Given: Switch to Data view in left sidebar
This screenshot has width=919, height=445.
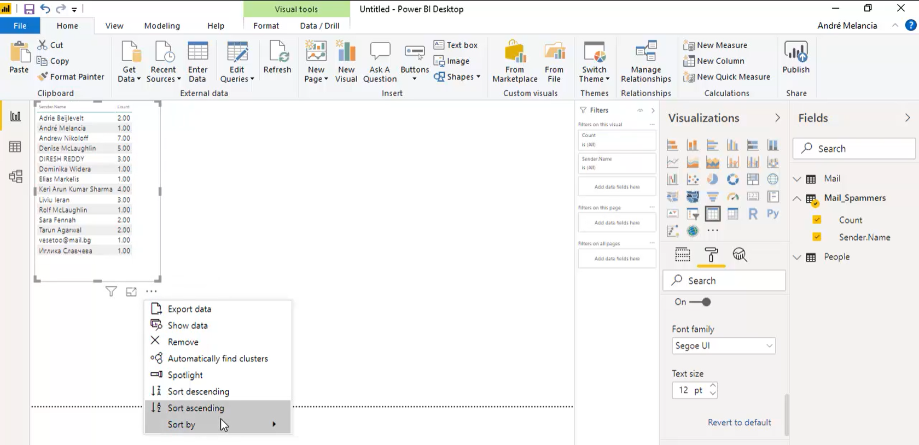Looking at the screenshot, I should click(15, 147).
